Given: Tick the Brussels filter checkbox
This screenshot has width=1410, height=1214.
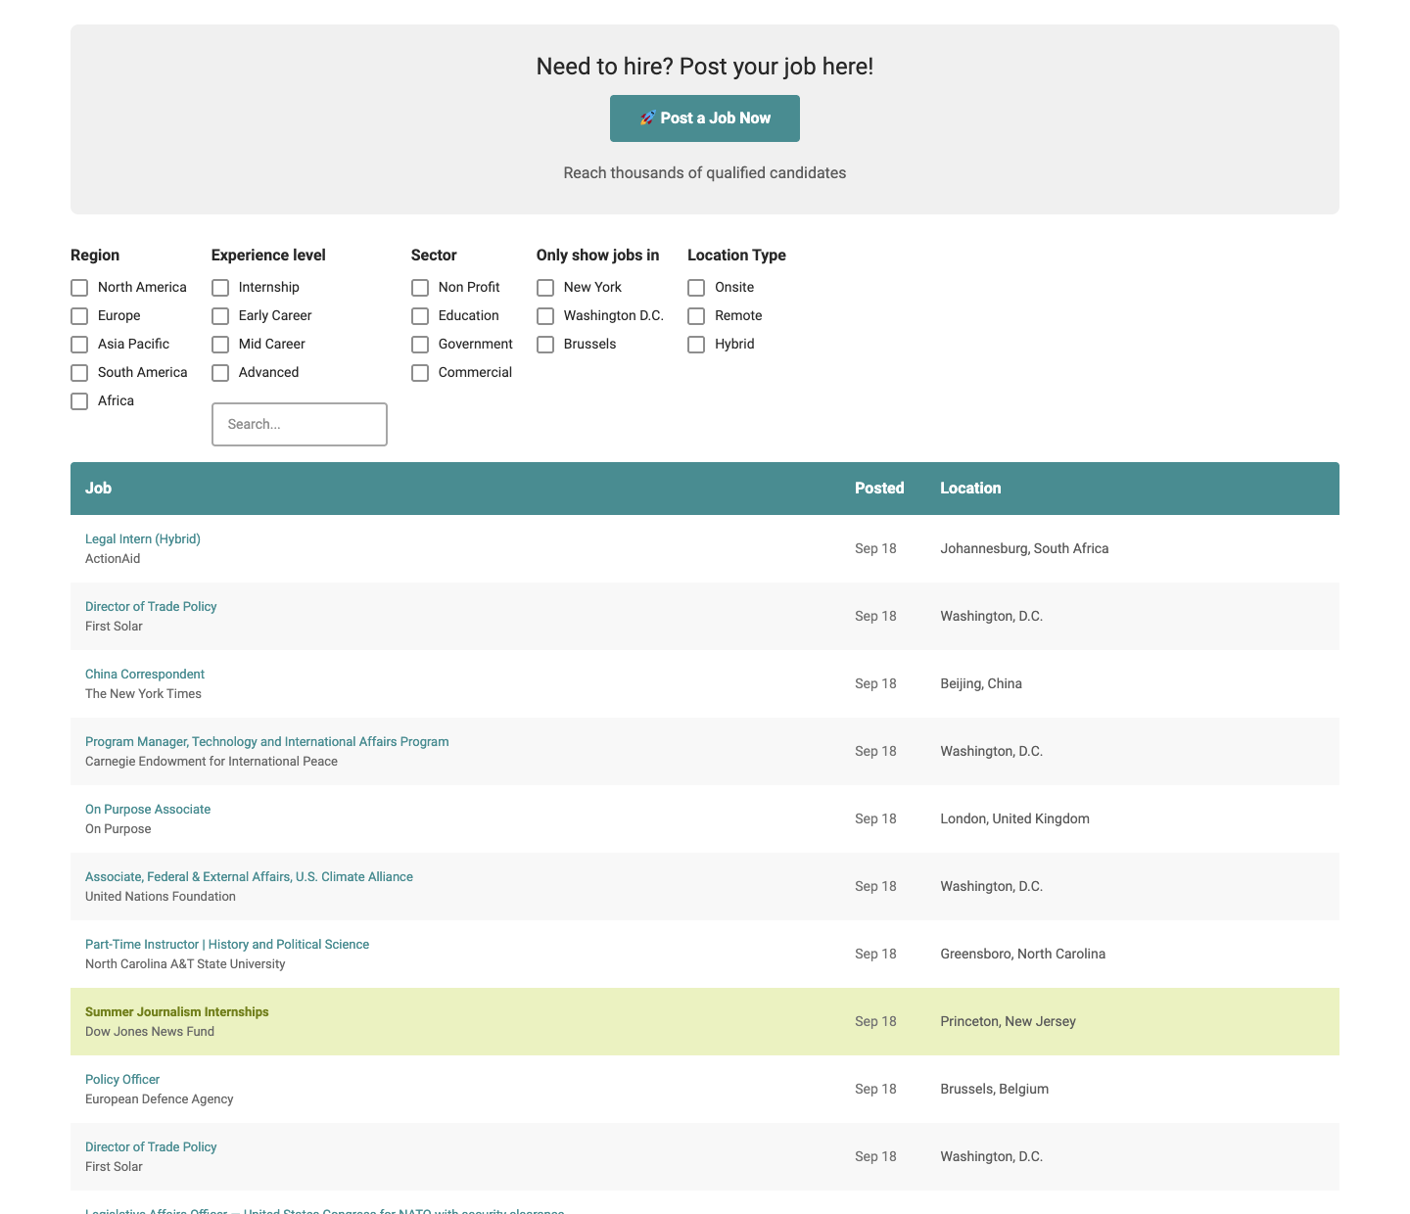Looking at the screenshot, I should [545, 345].
